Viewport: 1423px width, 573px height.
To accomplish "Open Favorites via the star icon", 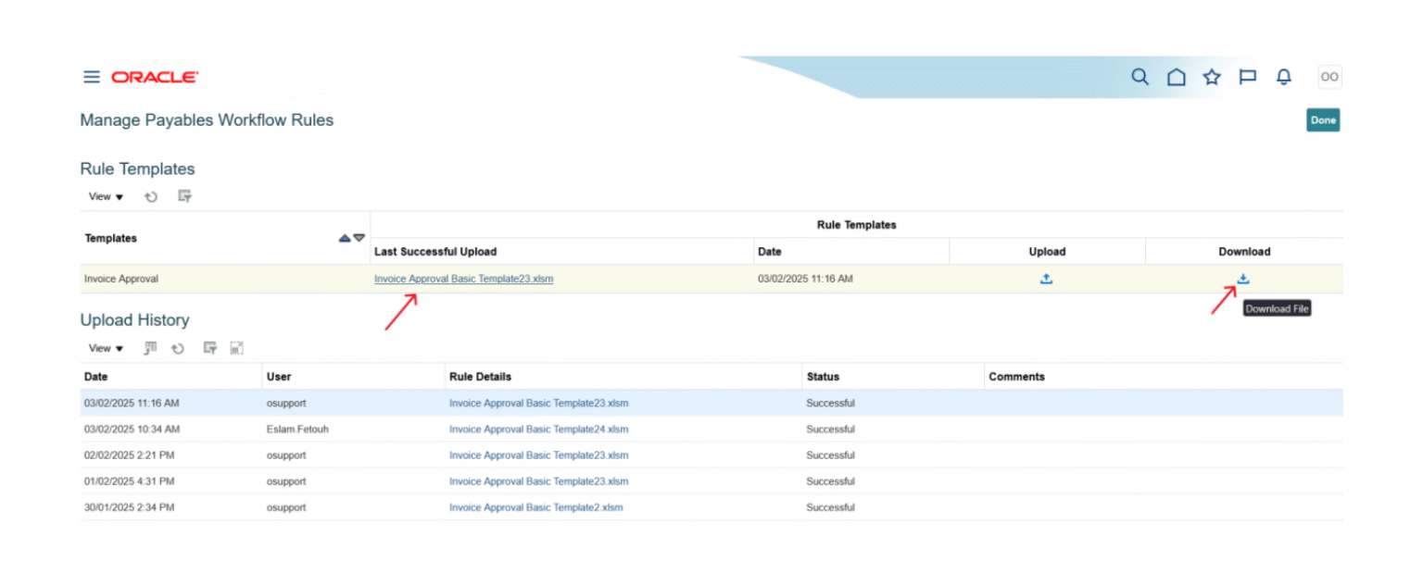I will coord(1212,77).
